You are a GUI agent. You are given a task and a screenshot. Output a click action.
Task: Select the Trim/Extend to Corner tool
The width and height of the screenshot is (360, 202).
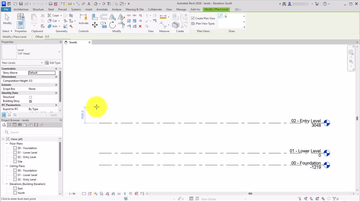point(121,25)
